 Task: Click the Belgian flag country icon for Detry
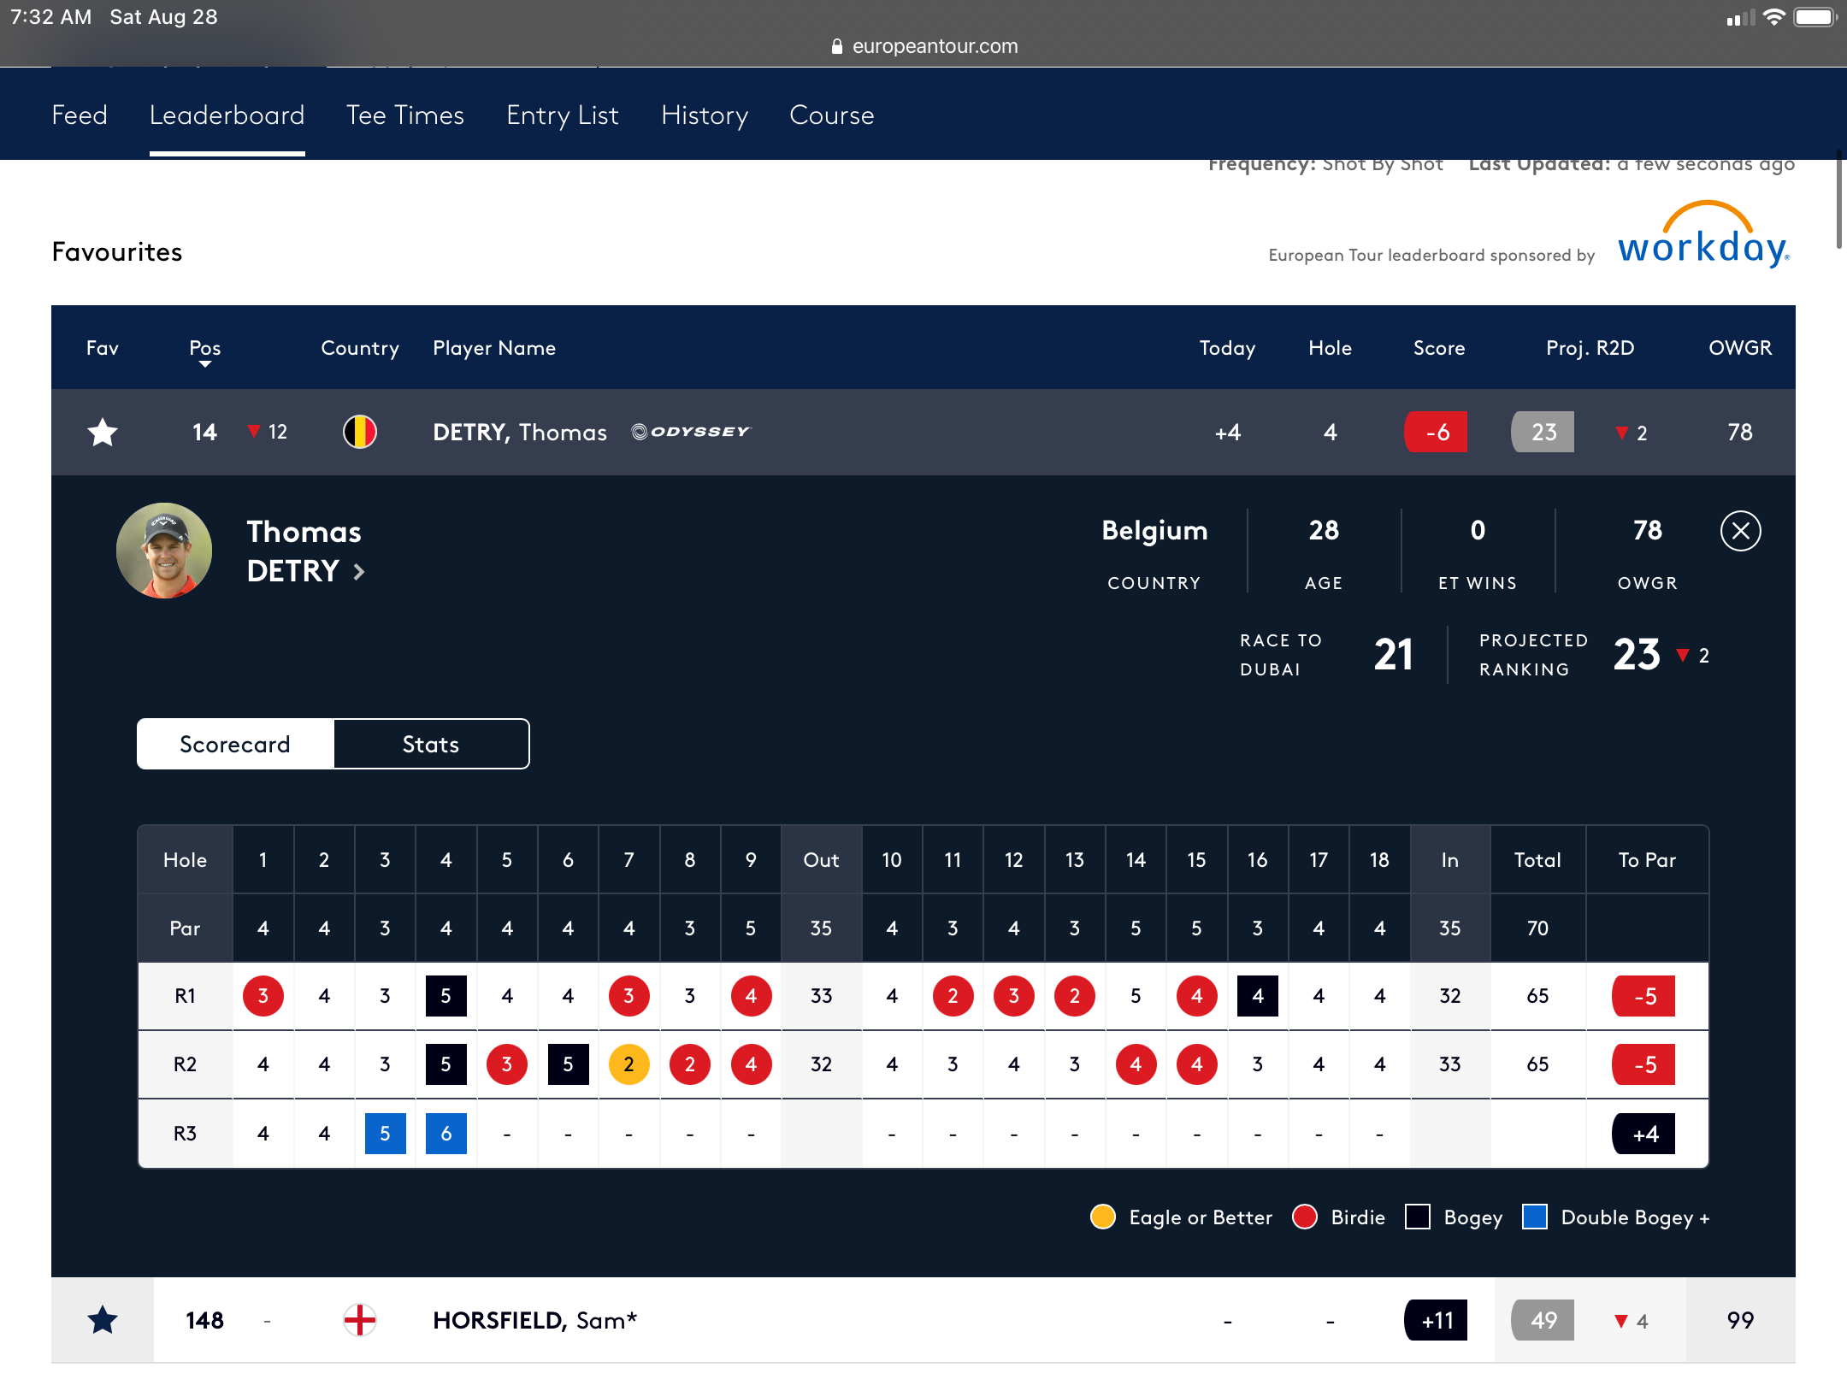(359, 431)
